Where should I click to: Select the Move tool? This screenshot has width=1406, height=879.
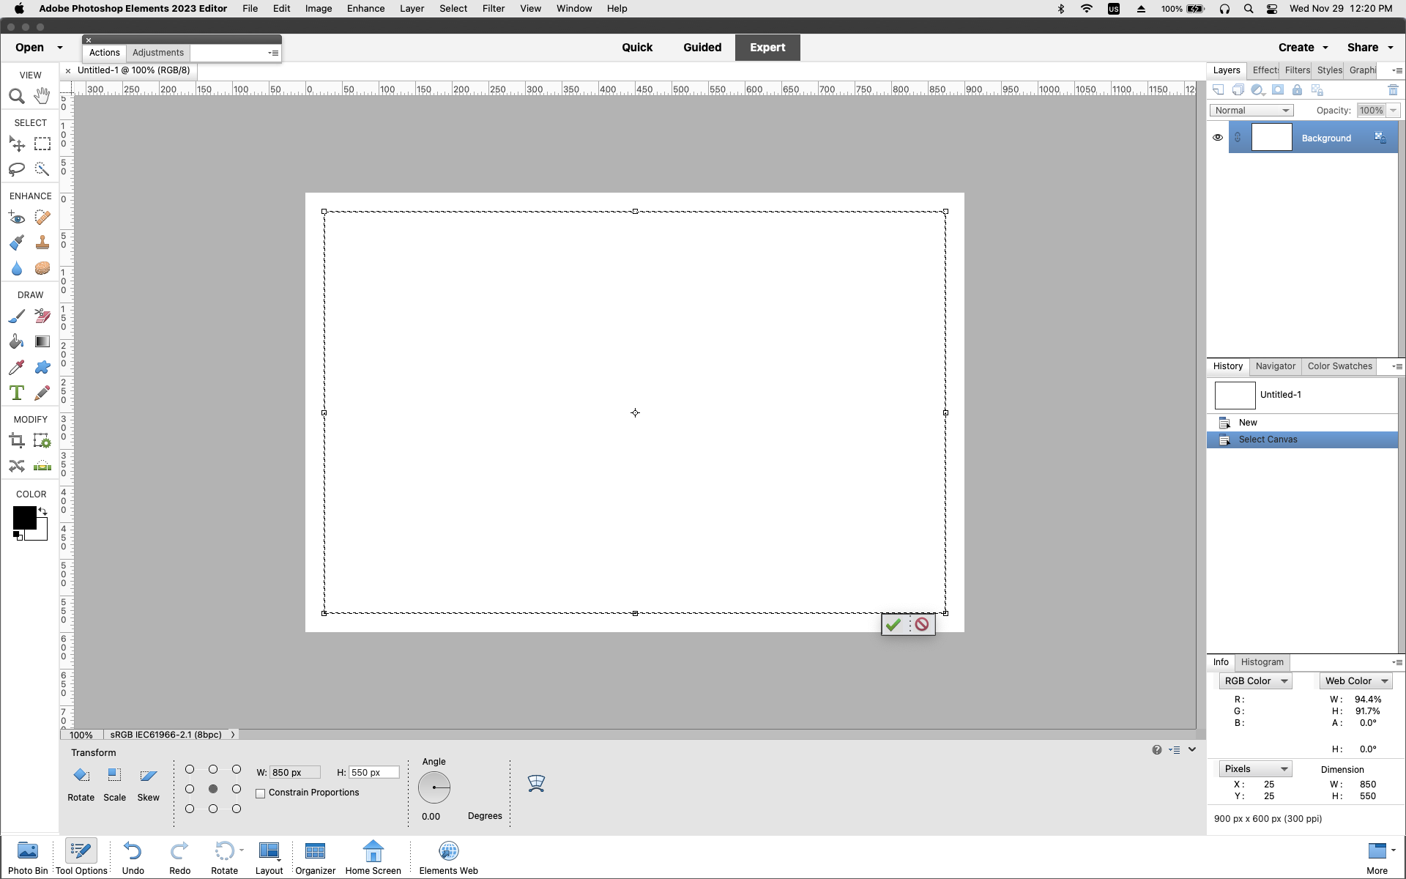[x=16, y=144]
